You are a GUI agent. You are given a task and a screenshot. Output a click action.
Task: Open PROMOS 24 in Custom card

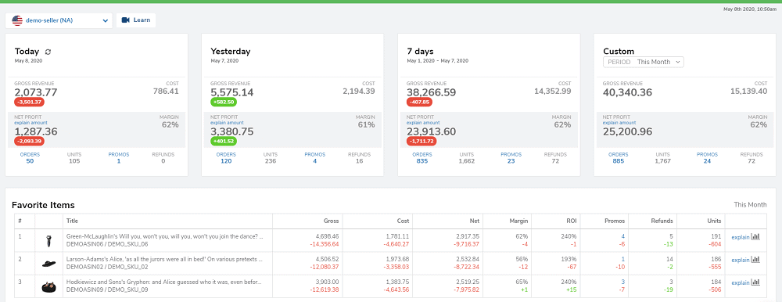click(x=707, y=158)
